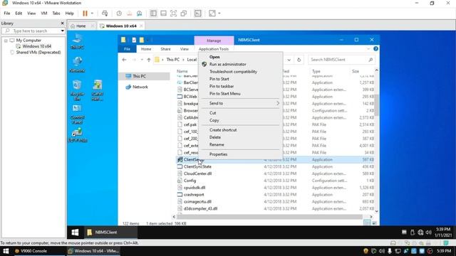Click the stretch guest display icon
The image size is (456, 256).
point(212,14)
